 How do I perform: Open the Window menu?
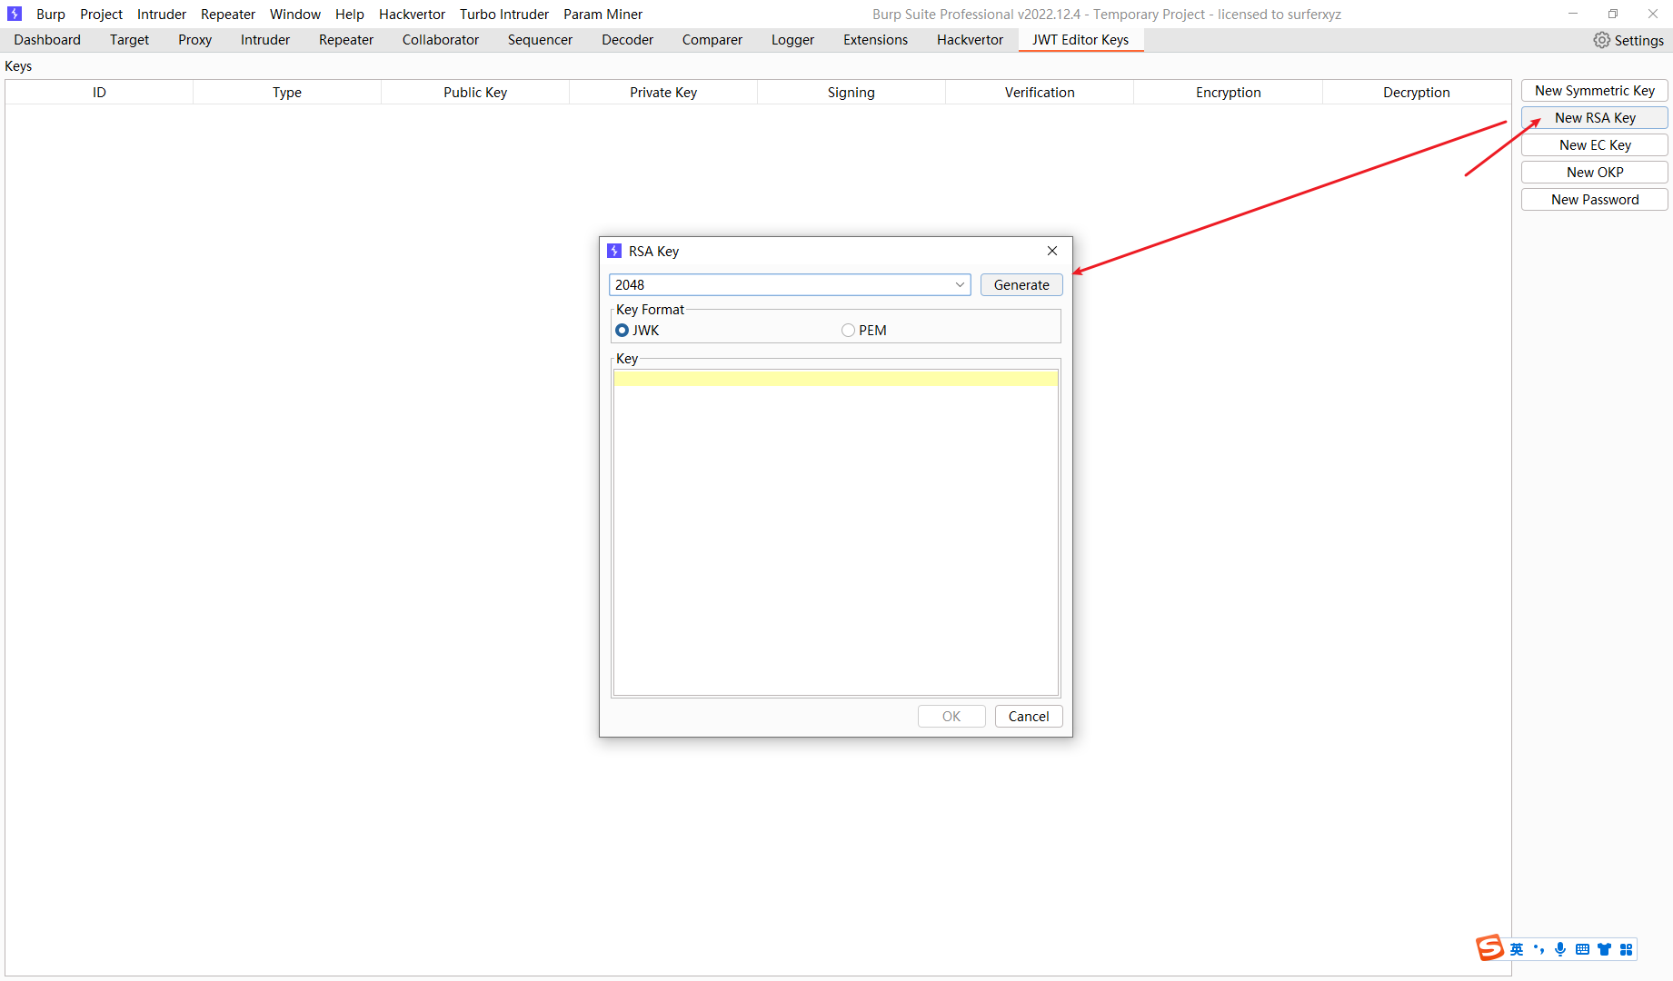pos(295,14)
